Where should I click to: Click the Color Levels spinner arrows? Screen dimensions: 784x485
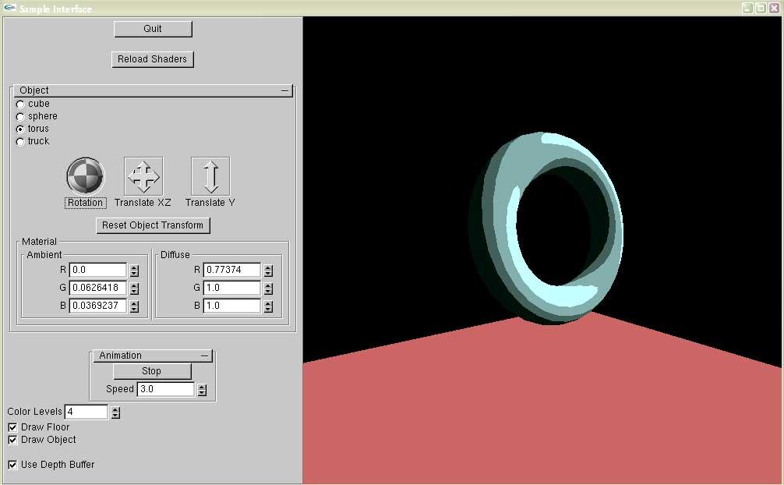point(115,412)
